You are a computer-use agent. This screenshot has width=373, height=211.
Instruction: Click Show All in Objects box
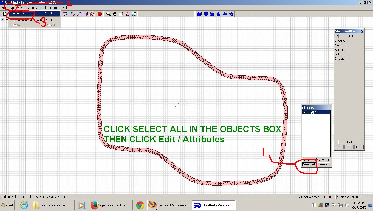(324, 160)
